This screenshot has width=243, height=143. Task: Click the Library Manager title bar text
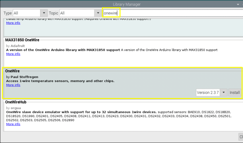(127, 4)
